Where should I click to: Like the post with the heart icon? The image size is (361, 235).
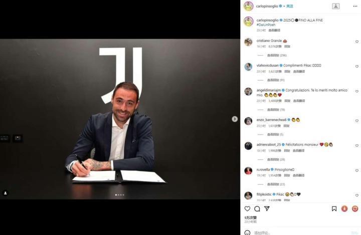pyautogui.click(x=247, y=208)
